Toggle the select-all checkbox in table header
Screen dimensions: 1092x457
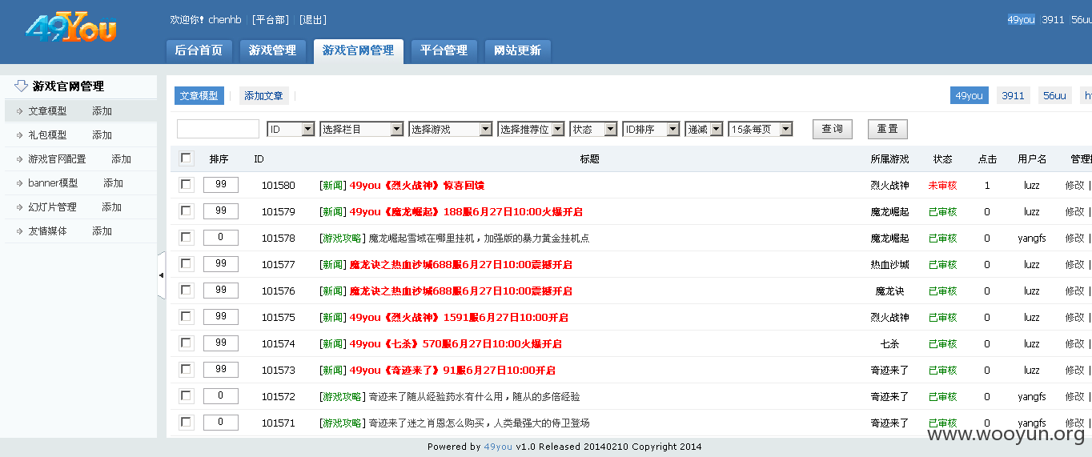tap(186, 158)
